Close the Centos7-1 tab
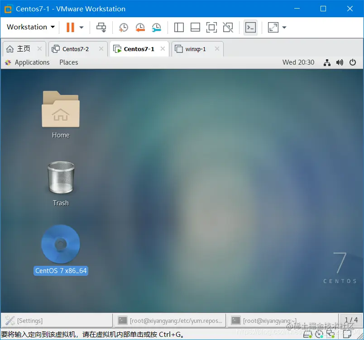 coord(163,49)
